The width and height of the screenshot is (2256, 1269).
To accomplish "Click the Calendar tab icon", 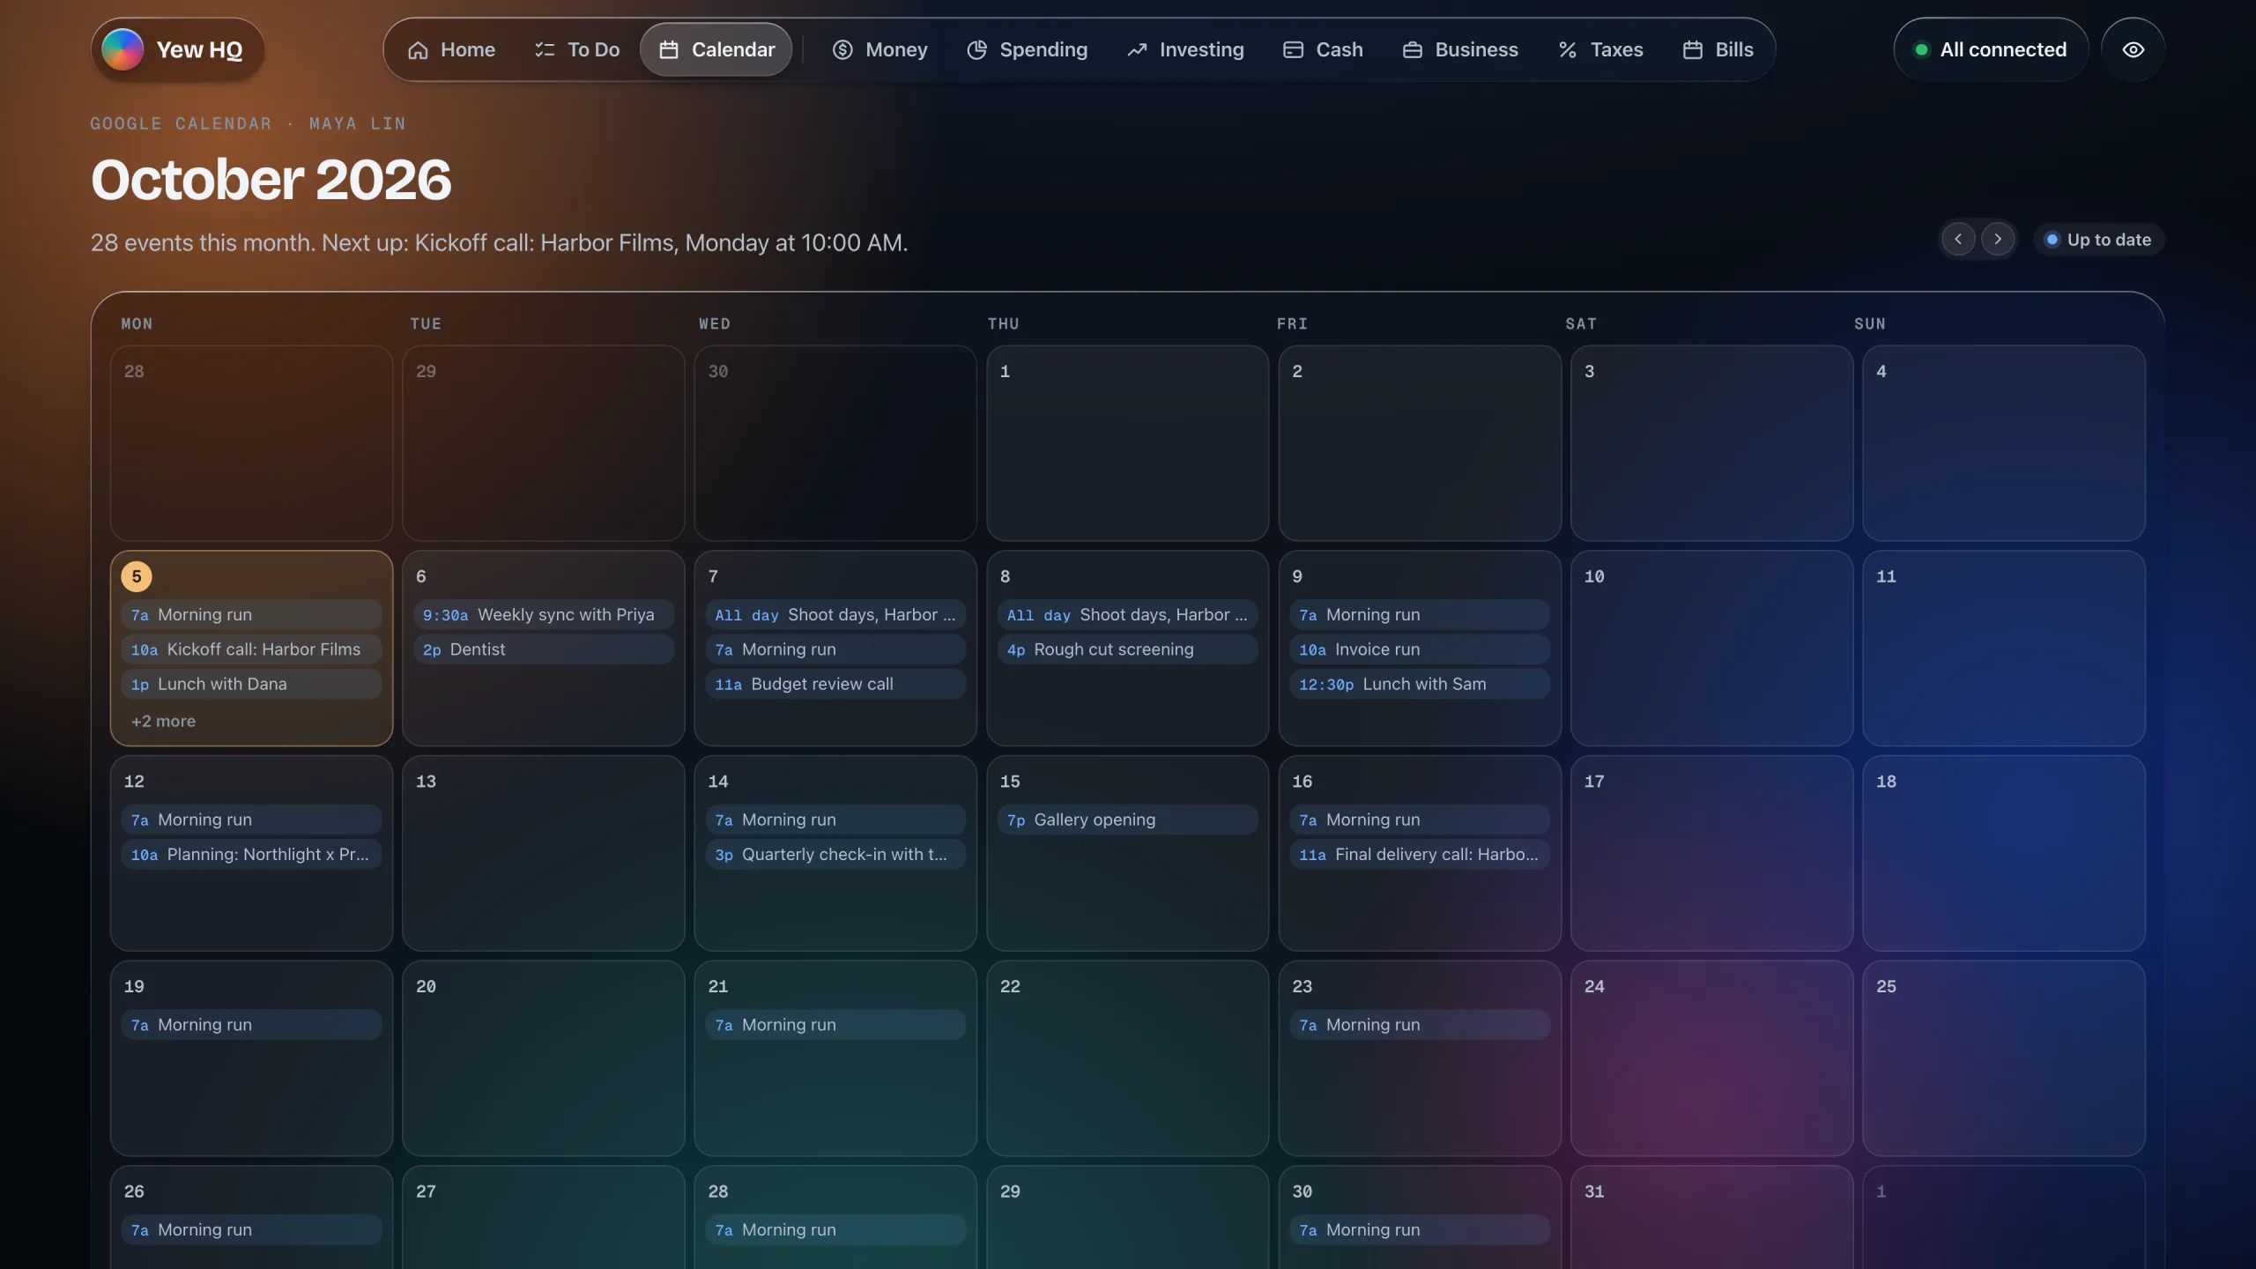I will pyautogui.click(x=669, y=50).
